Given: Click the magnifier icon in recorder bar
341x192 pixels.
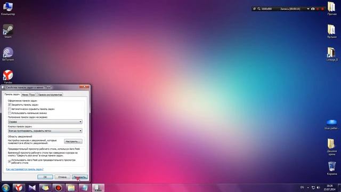Looking at the screenshot, I should pos(259,9).
